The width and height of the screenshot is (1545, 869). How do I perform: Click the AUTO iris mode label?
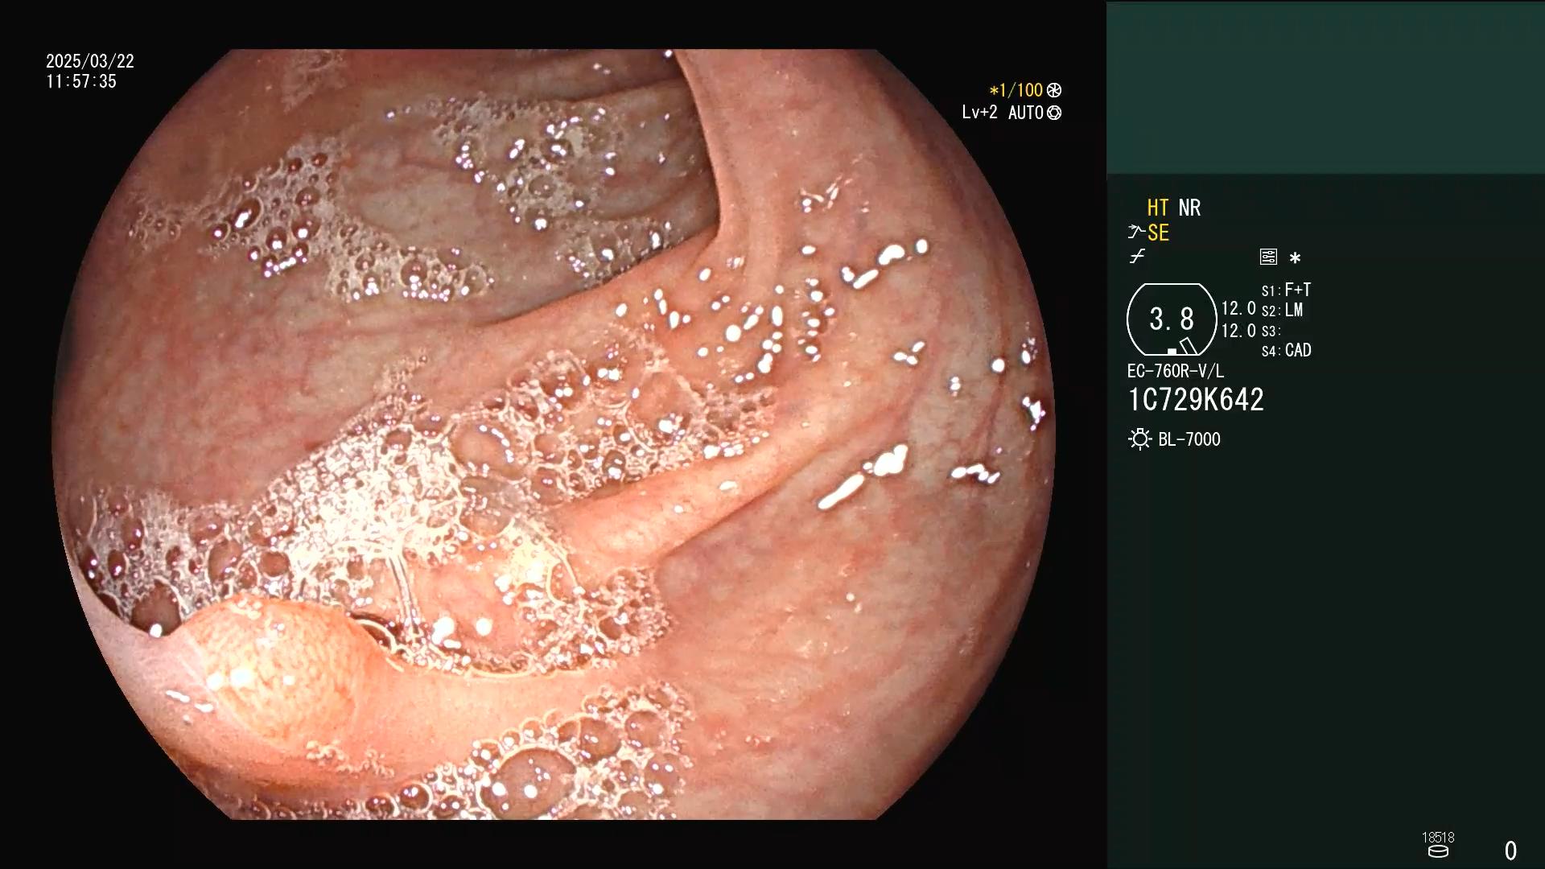coord(1026,113)
